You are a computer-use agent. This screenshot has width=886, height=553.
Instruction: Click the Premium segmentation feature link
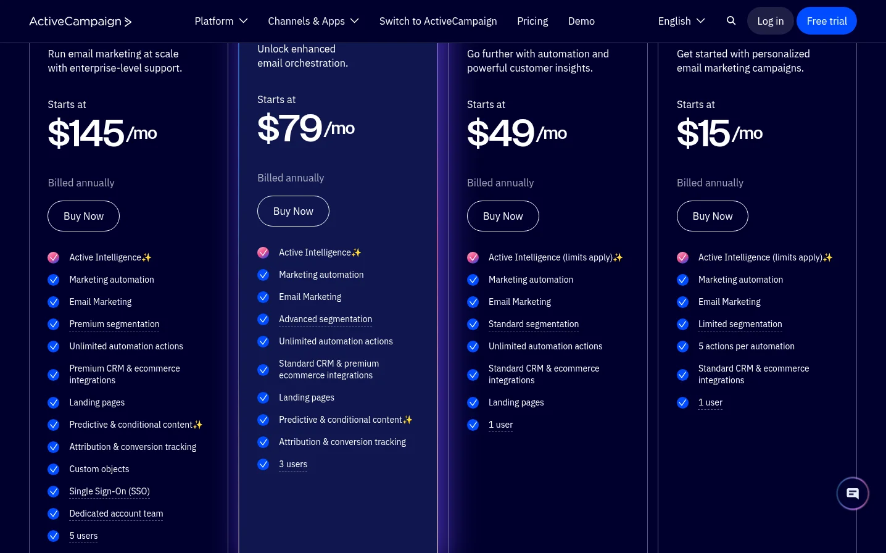(114, 324)
